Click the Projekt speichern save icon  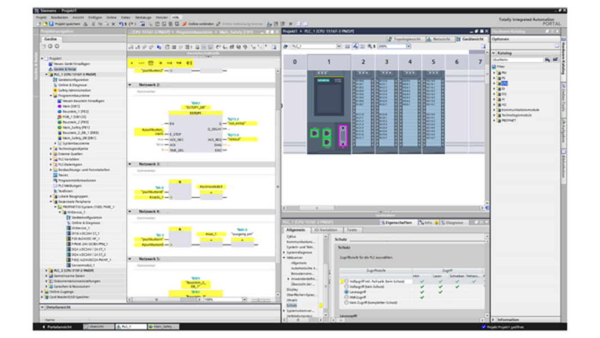(51, 24)
